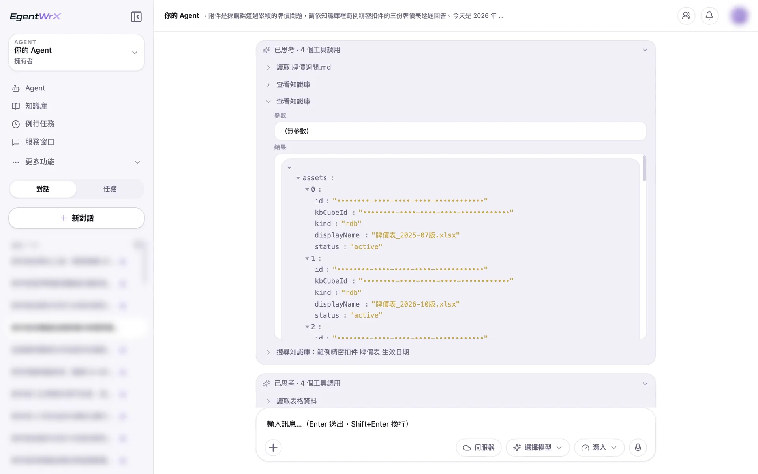Click the EgentWrX logo

[35, 17]
